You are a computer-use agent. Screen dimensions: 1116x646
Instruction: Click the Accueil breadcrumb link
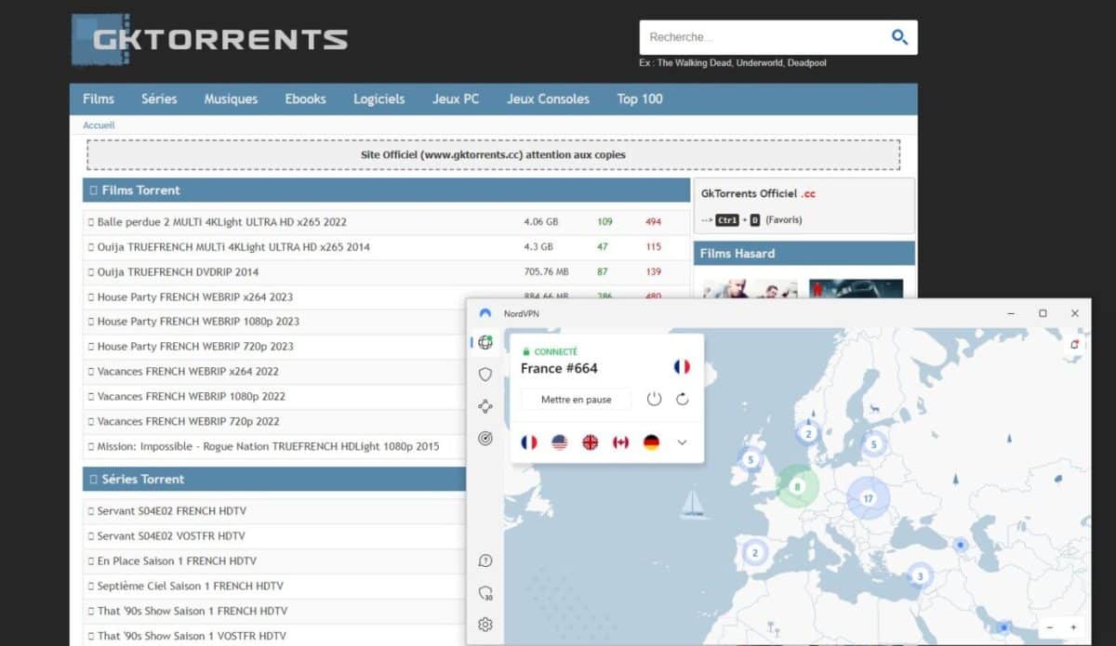[x=99, y=125]
